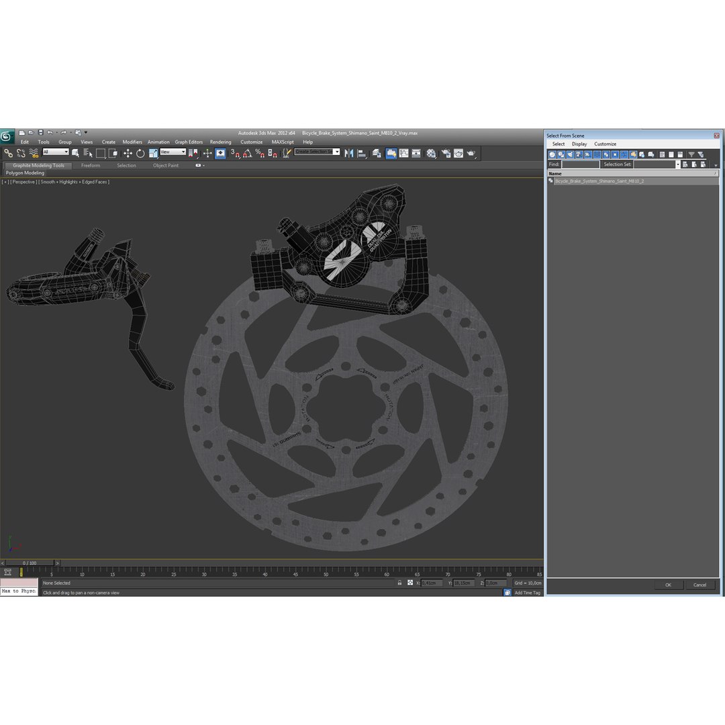Click the Perspective viewport label

click(23, 182)
